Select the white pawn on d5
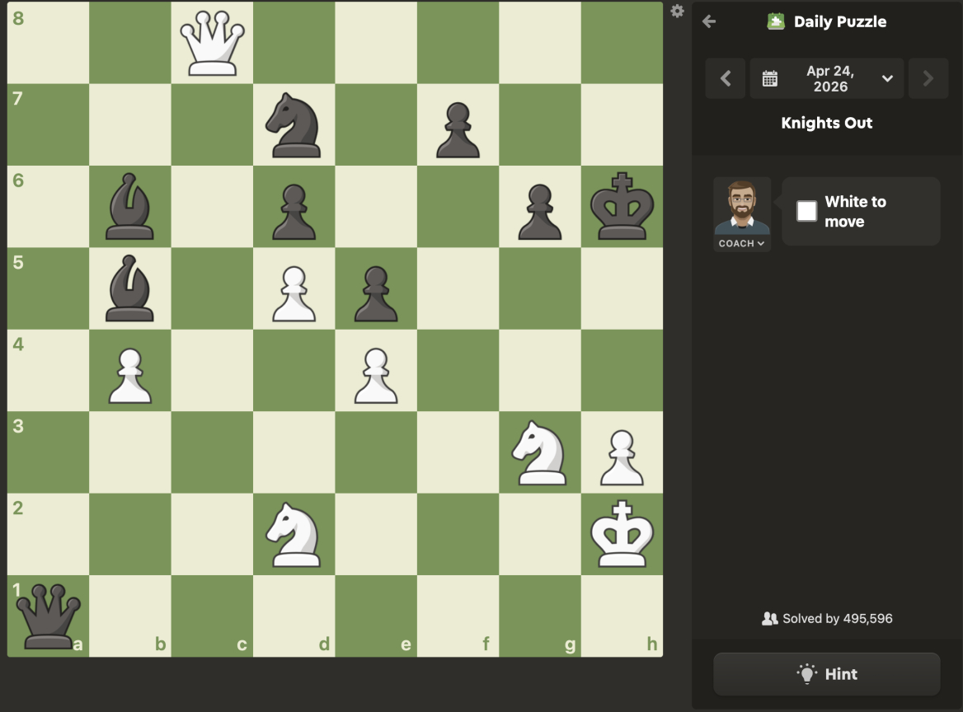 point(294,294)
